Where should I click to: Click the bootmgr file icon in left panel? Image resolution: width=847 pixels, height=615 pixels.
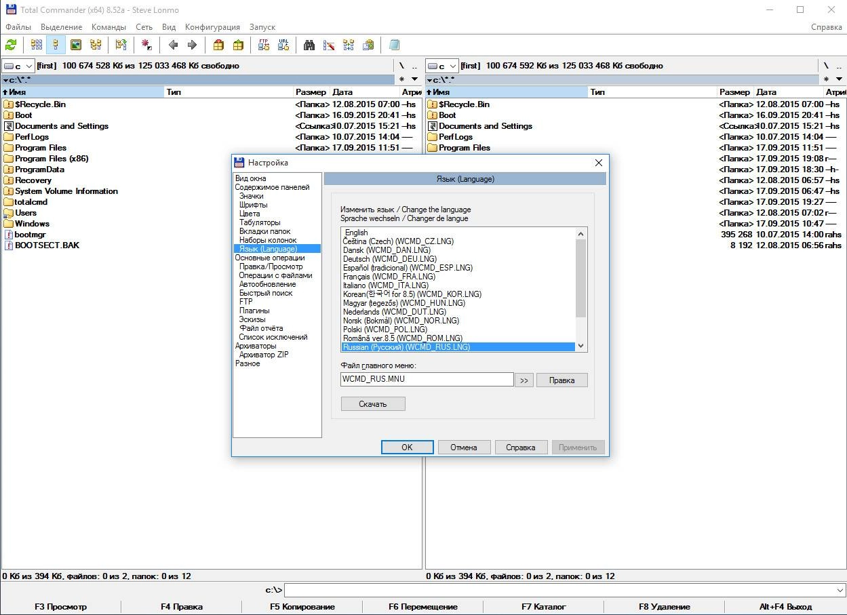click(9, 235)
